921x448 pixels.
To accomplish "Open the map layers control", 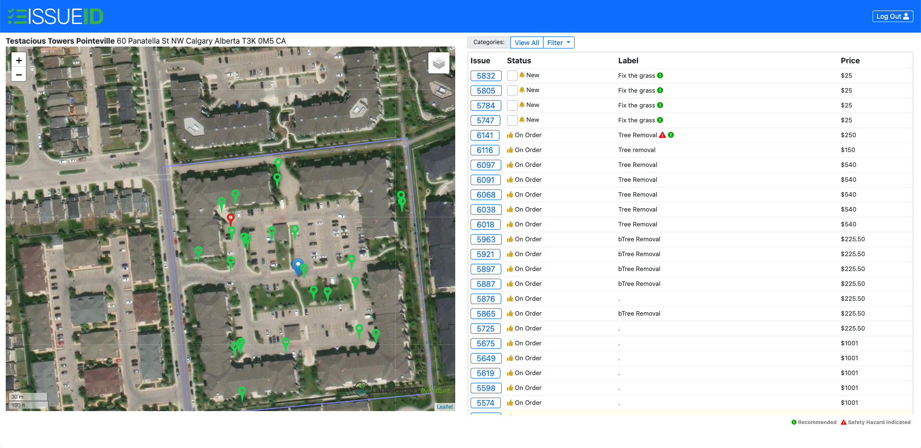I will coord(438,63).
